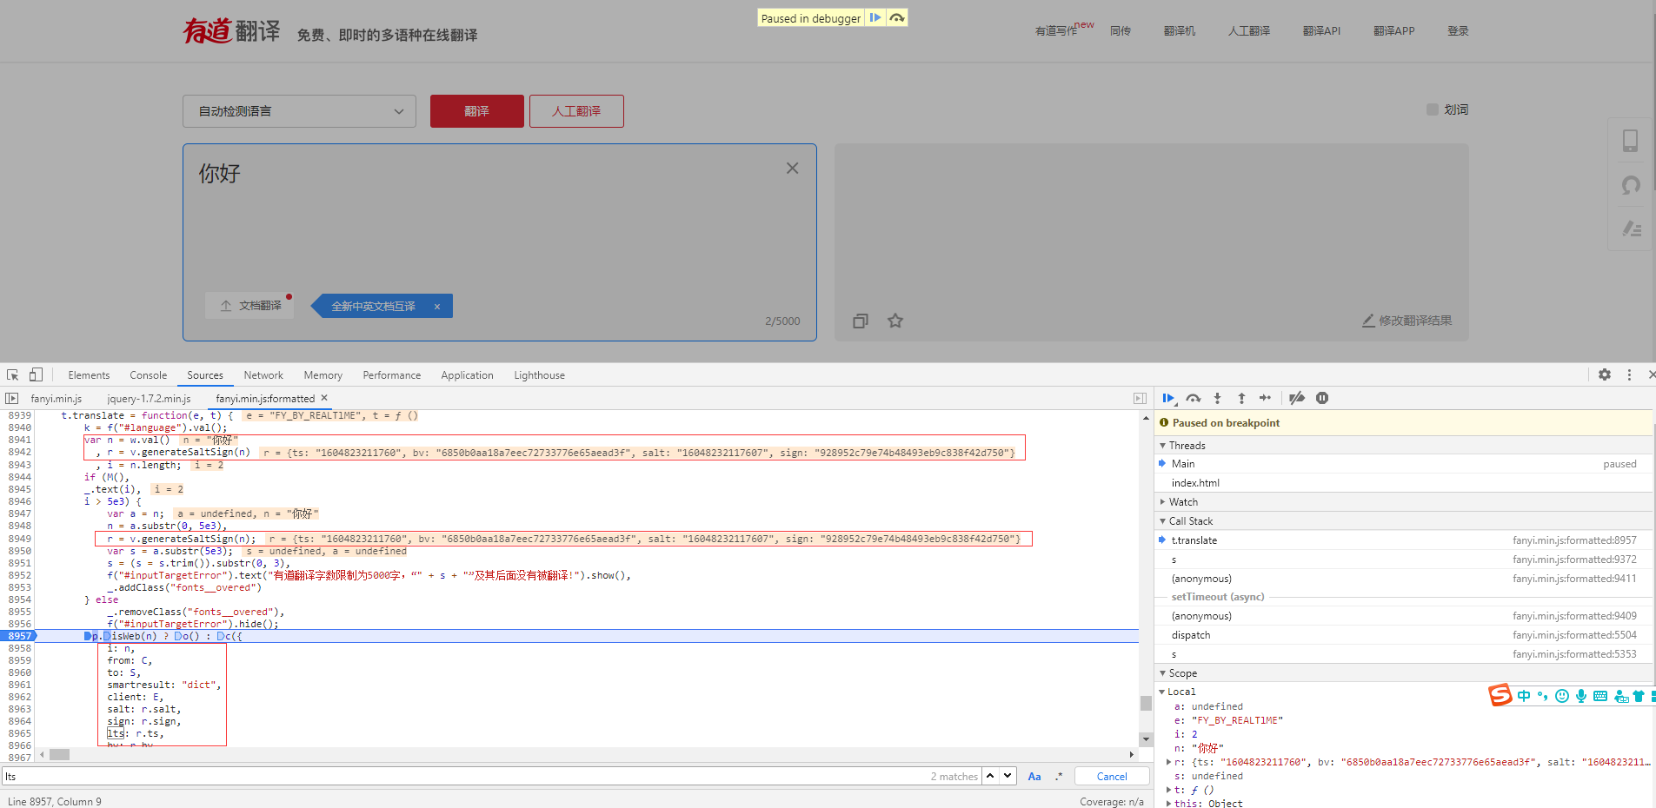Dismiss the blue document translation banner
This screenshot has width=1656, height=808.
(x=437, y=306)
